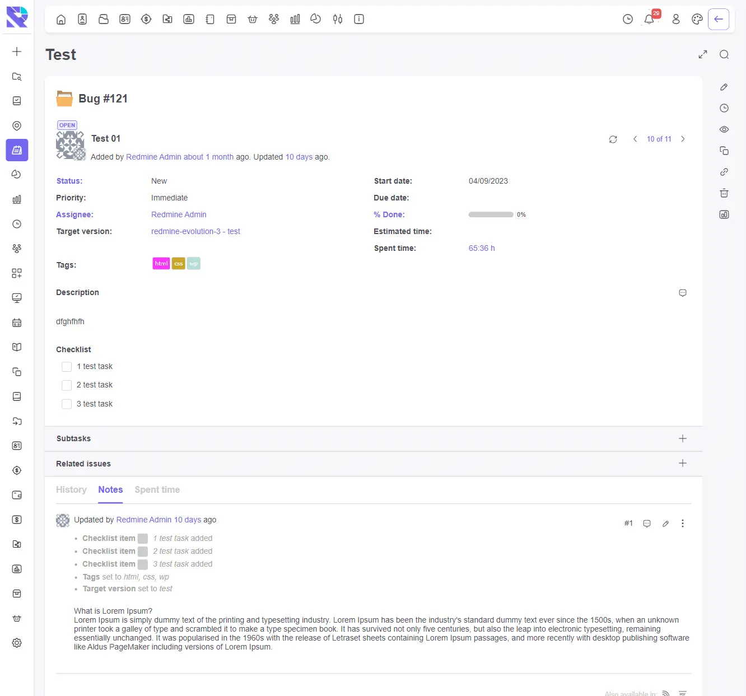Open the 'redmine-evolution-3 - test' target version link
Image resolution: width=746 pixels, height=696 pixels.
point(195,231)
